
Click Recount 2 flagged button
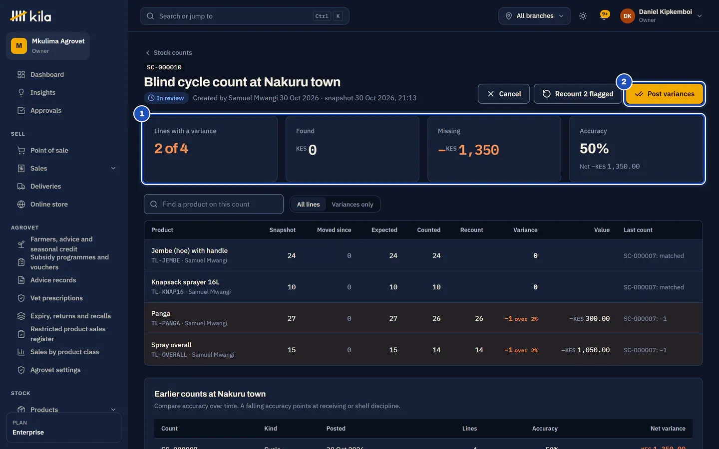click(x=578, y=94)
